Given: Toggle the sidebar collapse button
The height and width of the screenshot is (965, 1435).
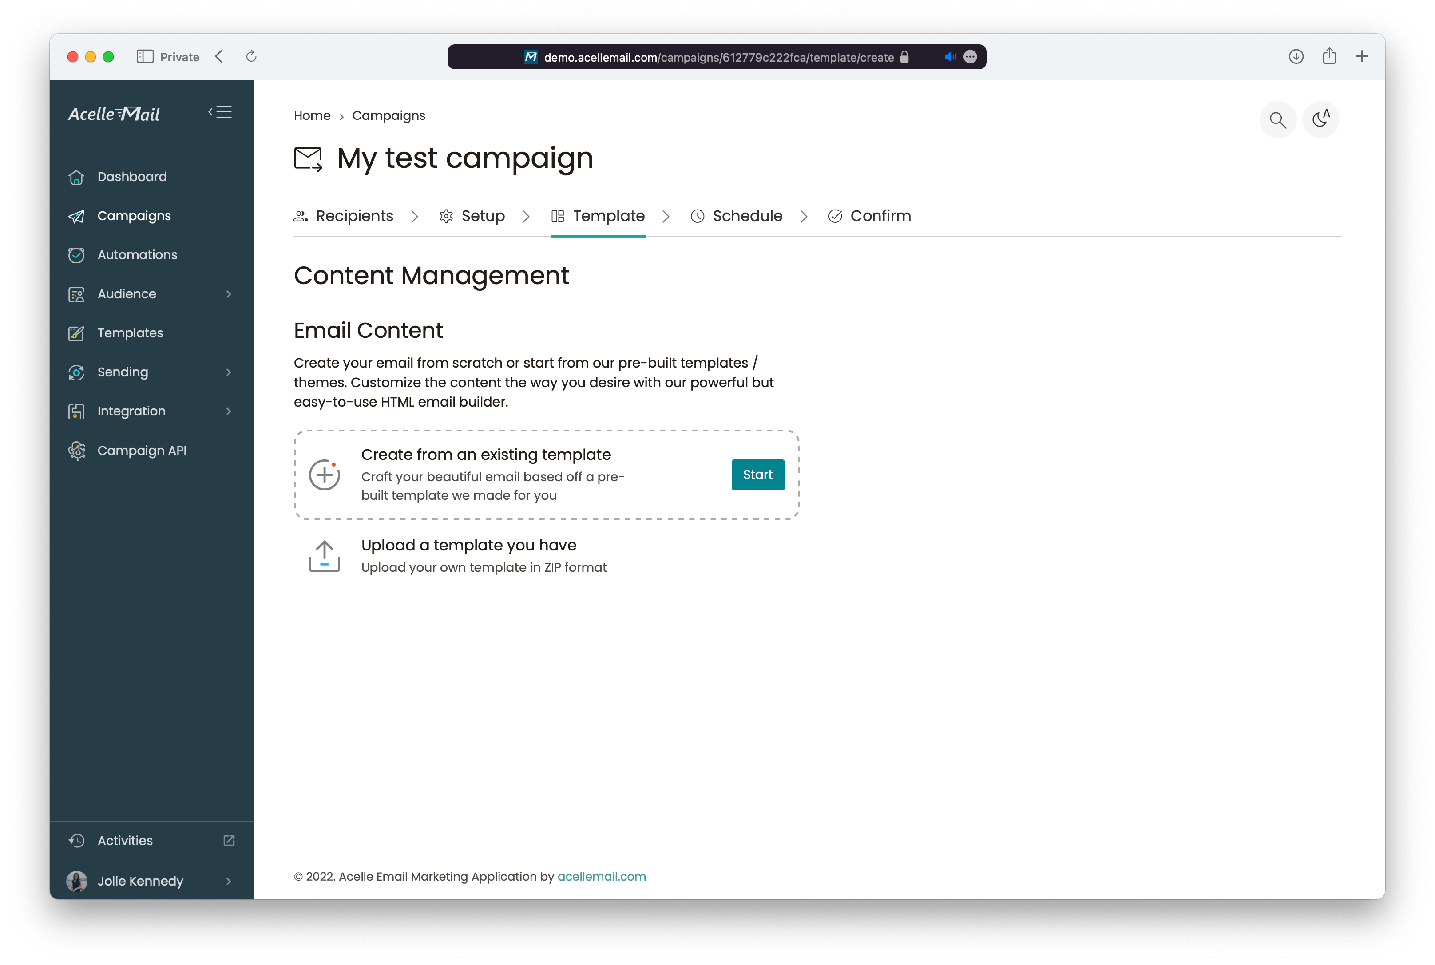Looking at the screenshot, I should click(220, 111).
